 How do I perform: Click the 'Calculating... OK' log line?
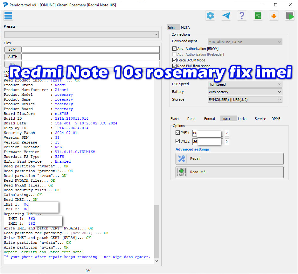23,195
